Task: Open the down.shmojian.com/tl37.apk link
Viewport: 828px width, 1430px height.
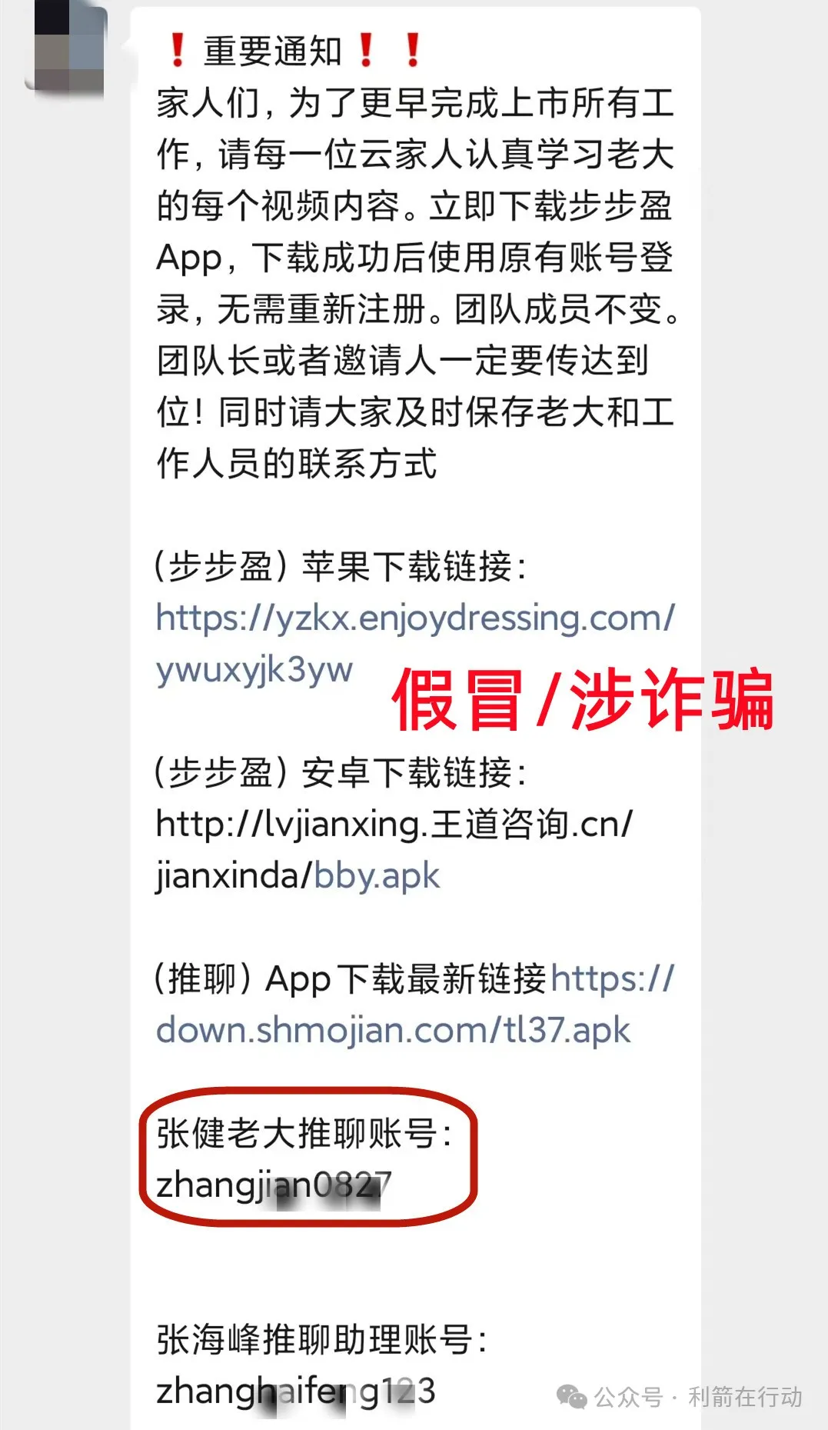Action: [x=415, y=1005]
